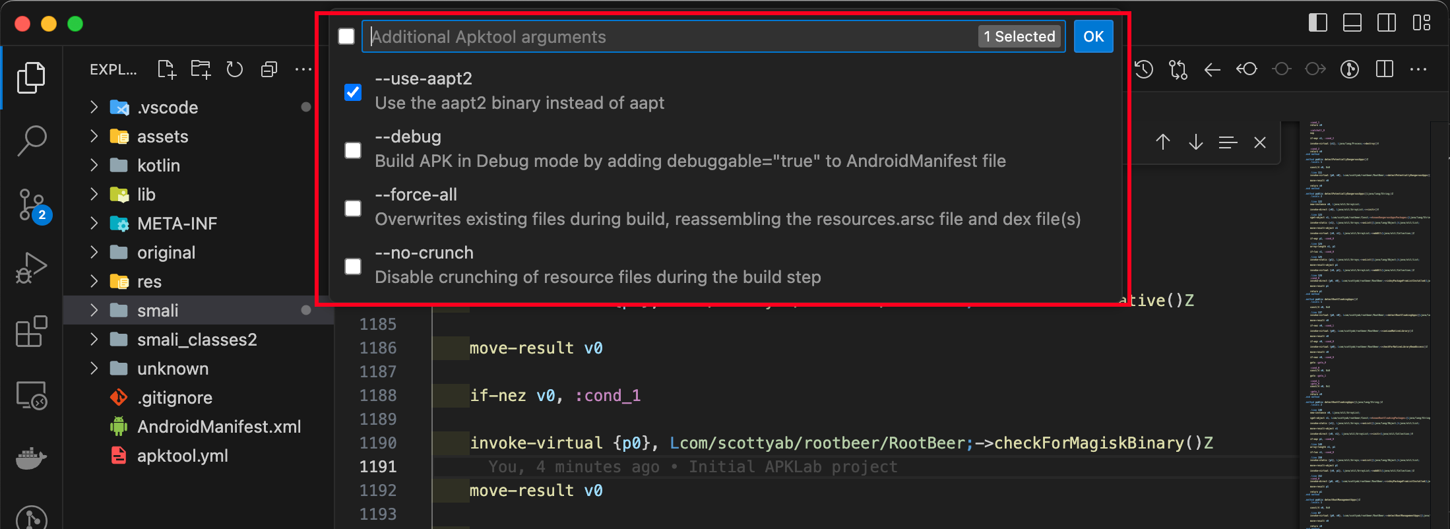Open Source Control view with 2 changes
1450x529 pixels.
[x=31, y=205]
